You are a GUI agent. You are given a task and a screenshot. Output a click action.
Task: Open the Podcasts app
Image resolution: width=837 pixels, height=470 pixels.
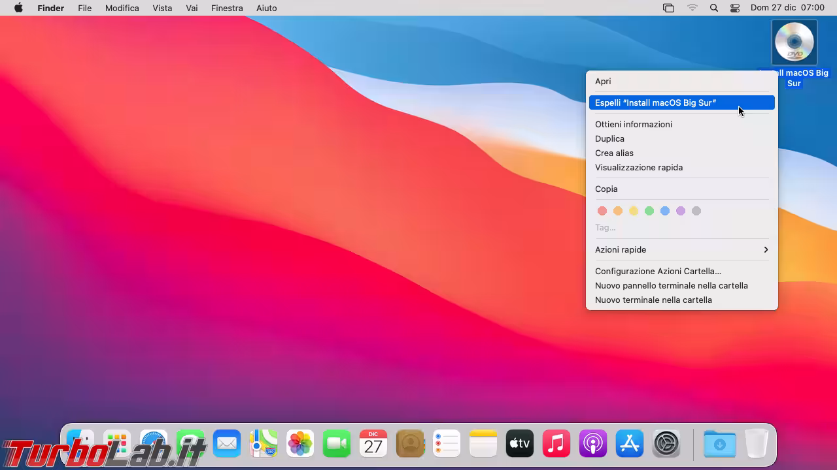[x=593, y=444]
